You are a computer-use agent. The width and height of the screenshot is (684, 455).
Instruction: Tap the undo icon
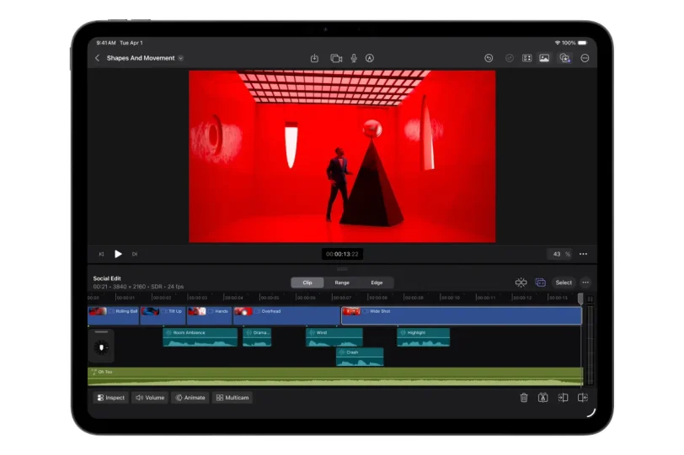point(489,58)
